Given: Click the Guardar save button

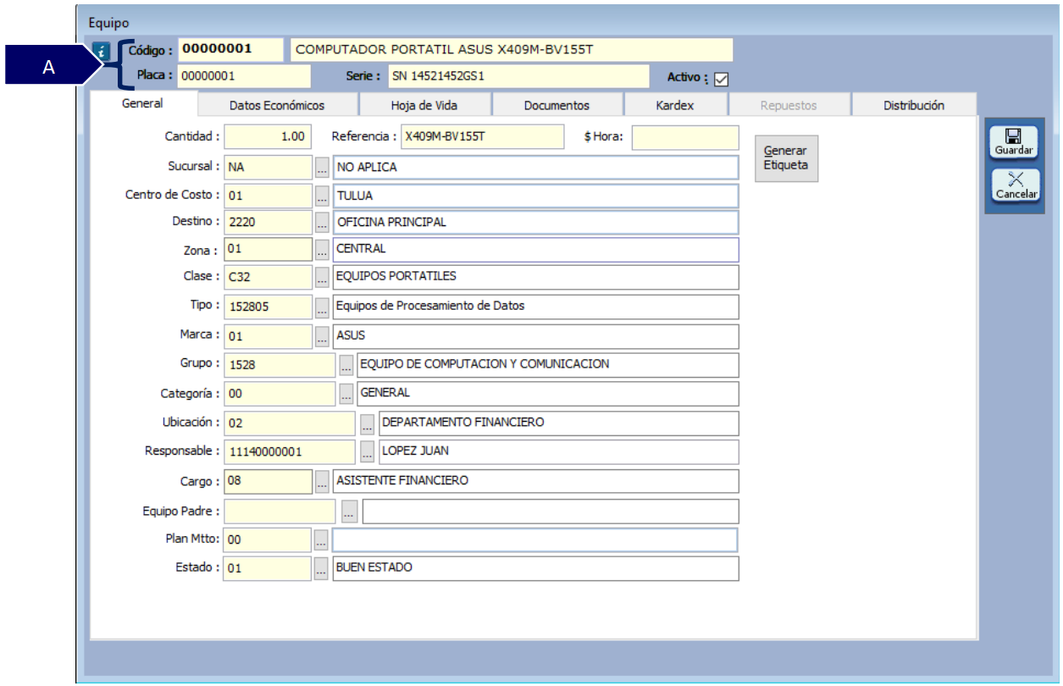Looking at the screenshot, I should click(1014, 142).
